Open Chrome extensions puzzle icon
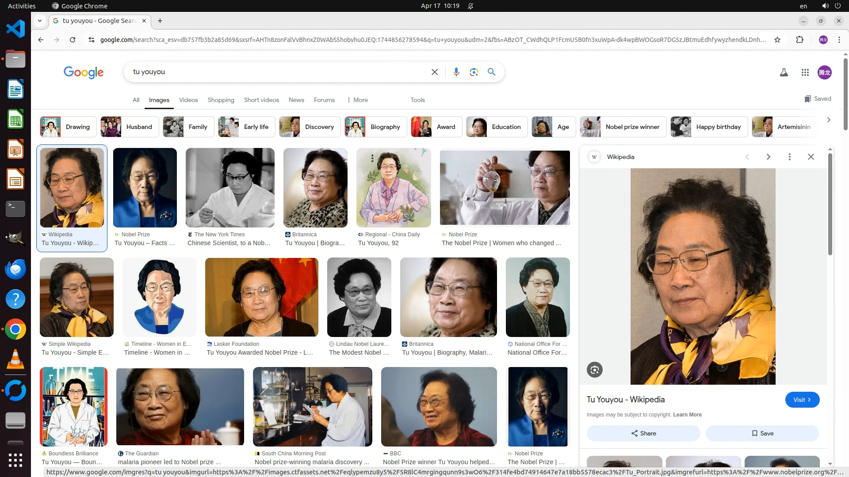 point(799,40)
